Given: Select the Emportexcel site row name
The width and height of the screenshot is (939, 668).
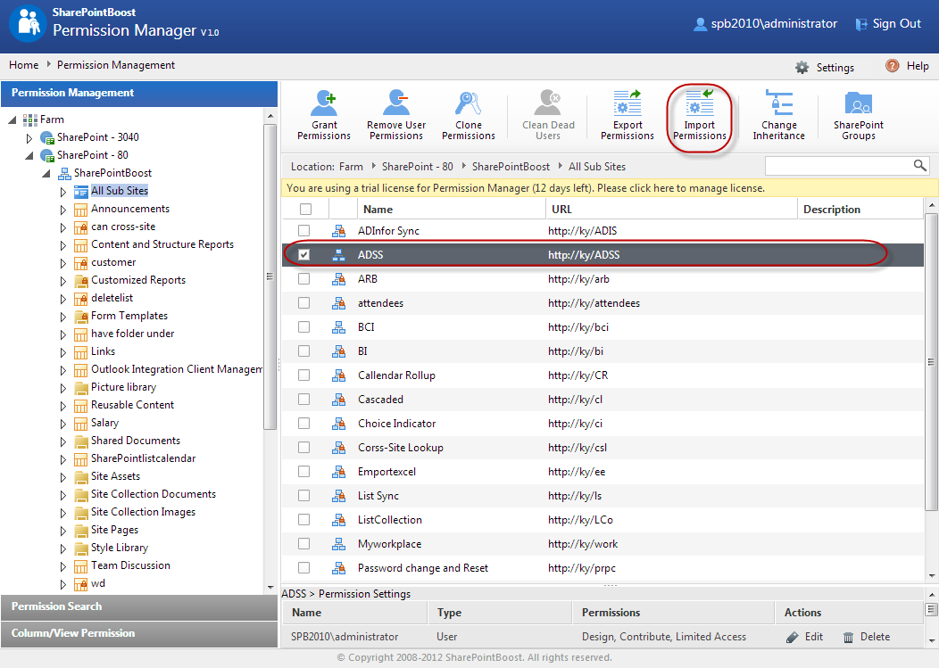Looking at the screenshot, I should [x=386, y=472].
